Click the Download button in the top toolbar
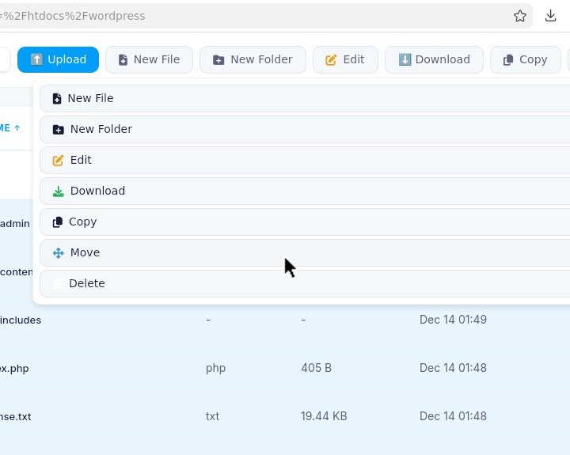Screen dimensions: 570x455 [x=434, y=59]
